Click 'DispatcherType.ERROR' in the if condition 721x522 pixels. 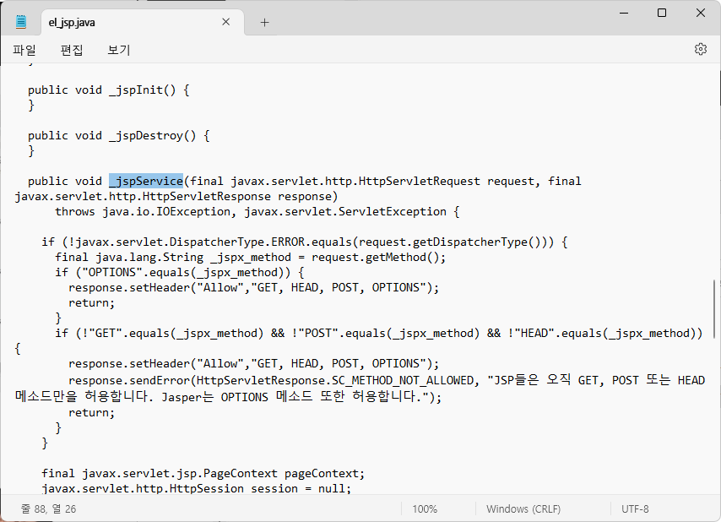[x=236, y=242]
